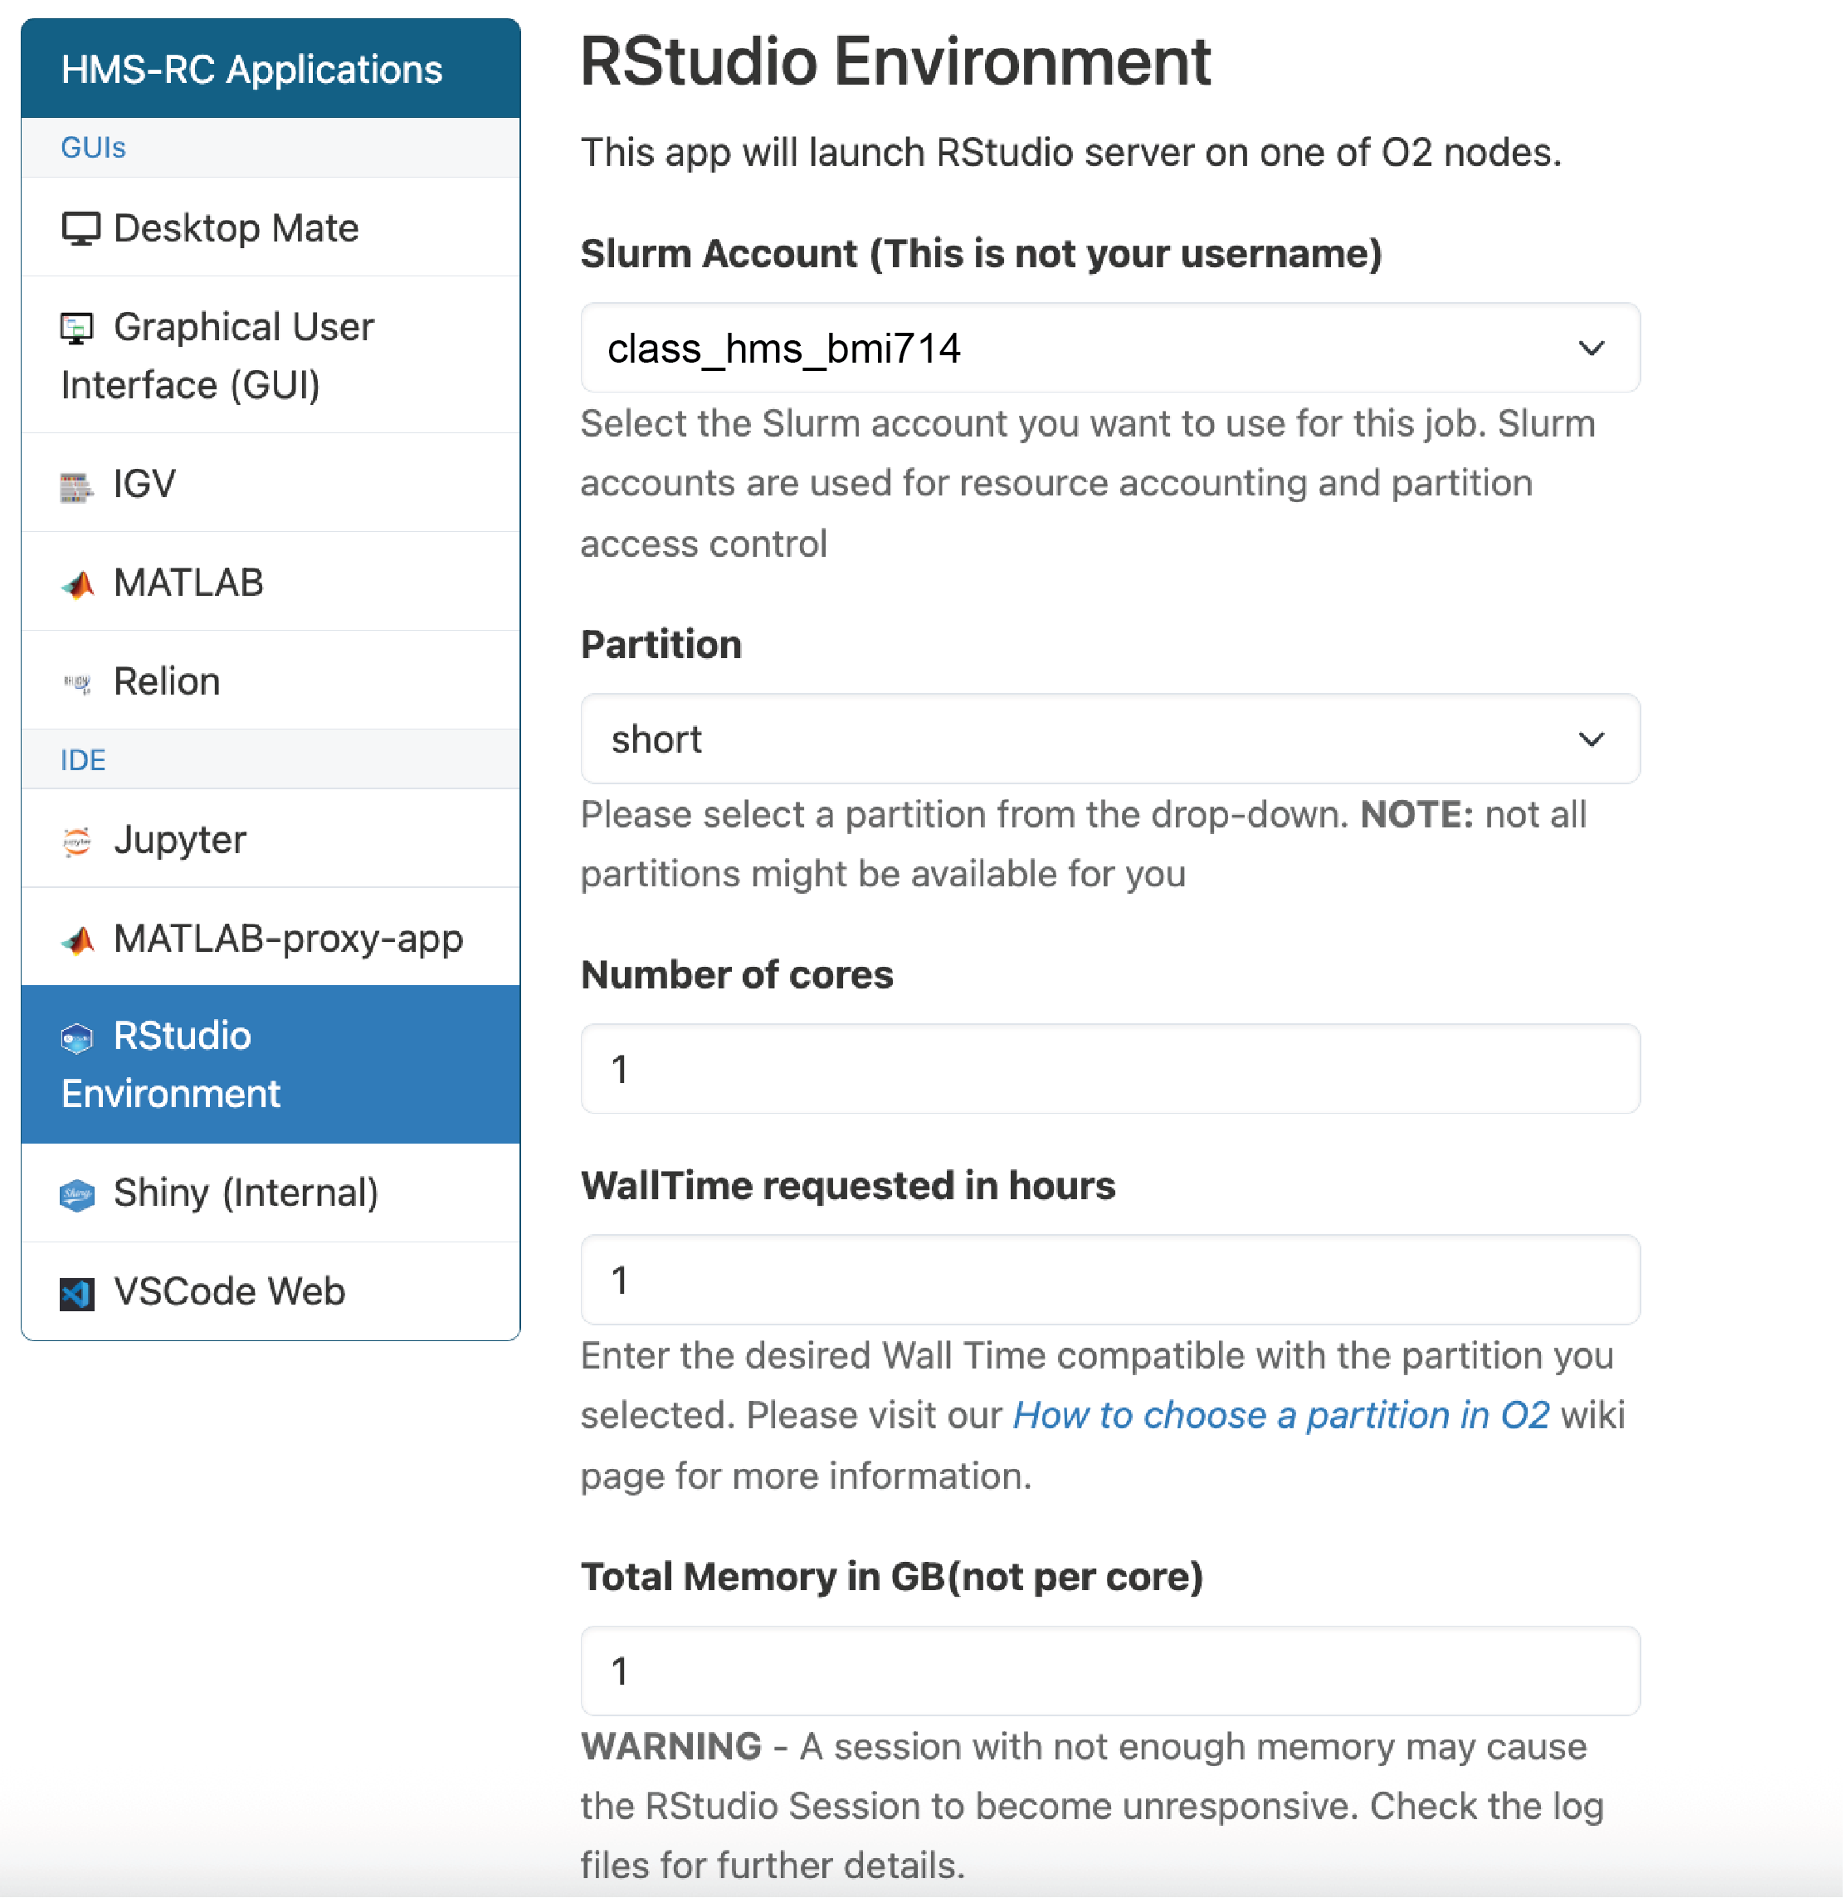Select Jupyter from the IDE list

(180, 840)
